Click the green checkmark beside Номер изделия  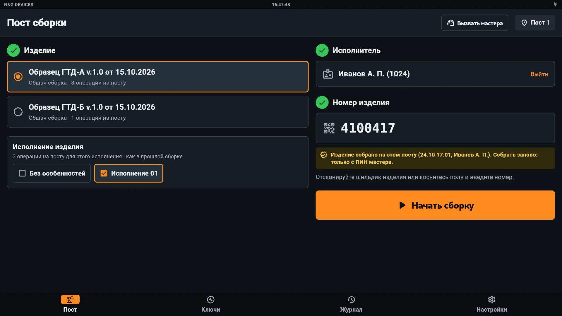pos(322,102)
